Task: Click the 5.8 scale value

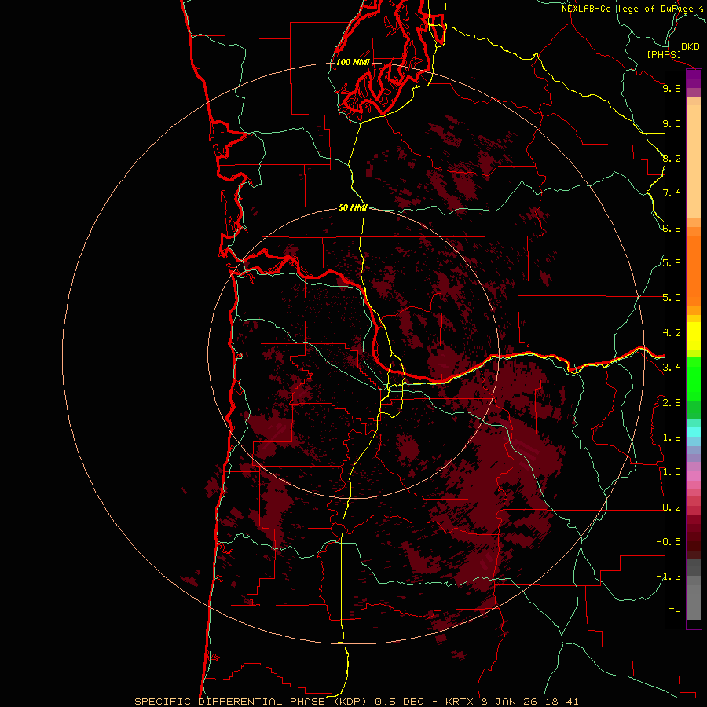Action: point(672,262)
